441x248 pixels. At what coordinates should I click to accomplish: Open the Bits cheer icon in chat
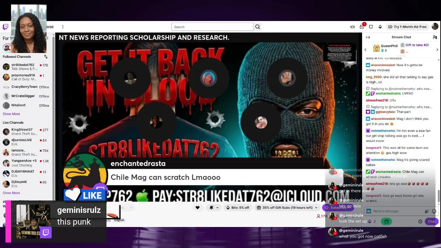(x=427, y=211)
